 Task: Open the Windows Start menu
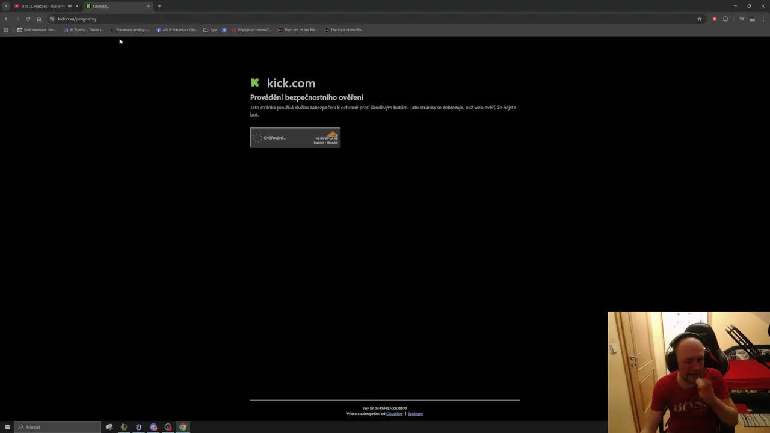[x=7, y=427]
